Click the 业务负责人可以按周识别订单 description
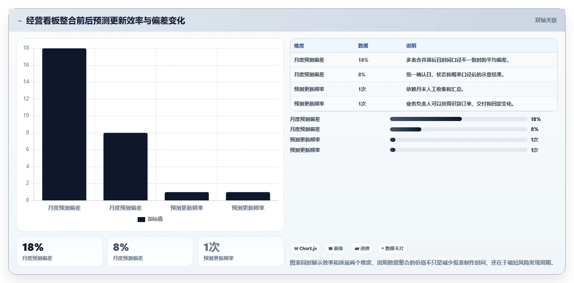Image resolution: width=574 pixels, height=283 pixels. (460, 104)
